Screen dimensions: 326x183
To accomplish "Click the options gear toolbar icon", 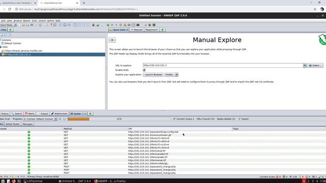I will click(x=40, y=25).
